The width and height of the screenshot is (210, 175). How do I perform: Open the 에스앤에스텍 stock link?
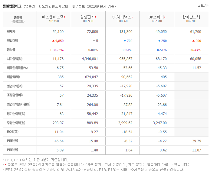53,17
